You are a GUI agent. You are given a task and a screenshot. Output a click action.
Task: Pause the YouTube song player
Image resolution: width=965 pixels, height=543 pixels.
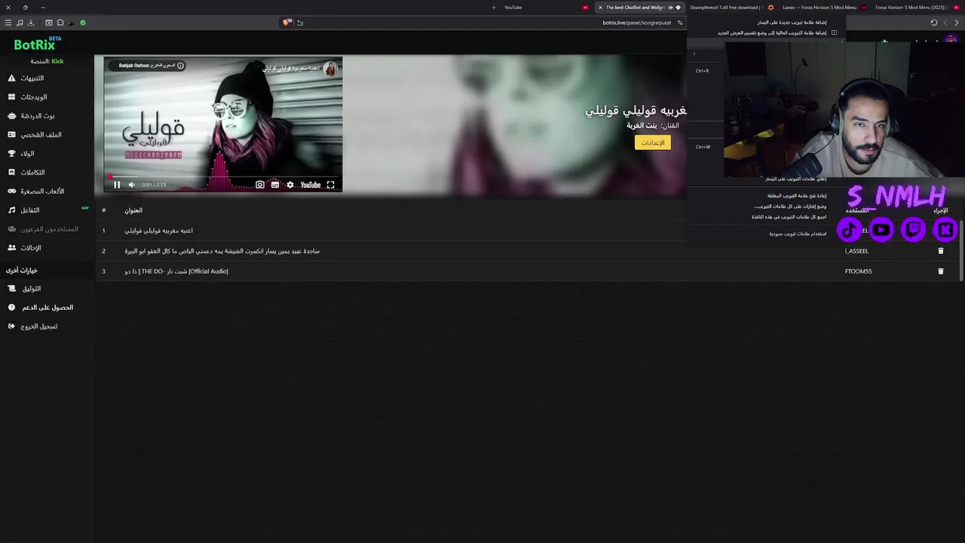pos(117,185)
